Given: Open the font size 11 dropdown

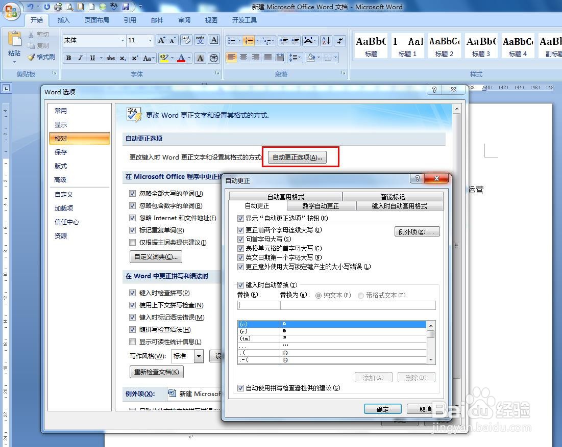Looking at the screenshot, I should click(150, 40).
